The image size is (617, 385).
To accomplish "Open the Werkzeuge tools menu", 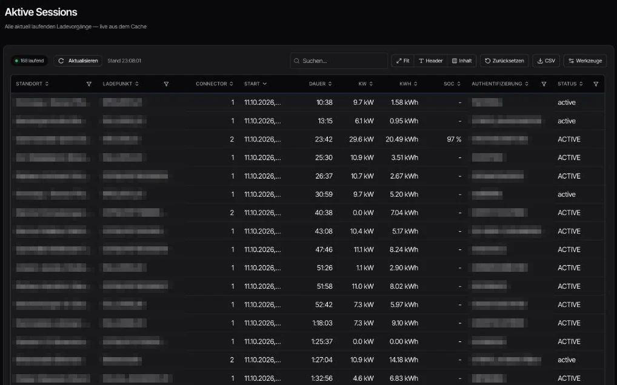I will click(x=585, y=61).
